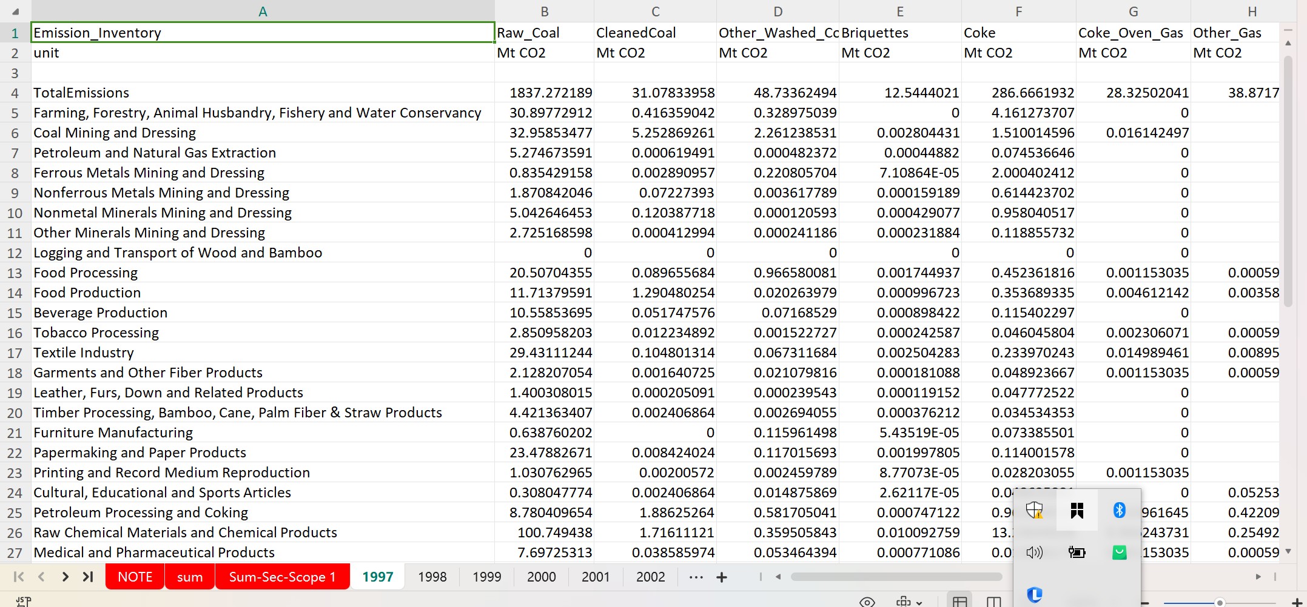Select column B header
1307x607 pixels.
pos(544,12)
